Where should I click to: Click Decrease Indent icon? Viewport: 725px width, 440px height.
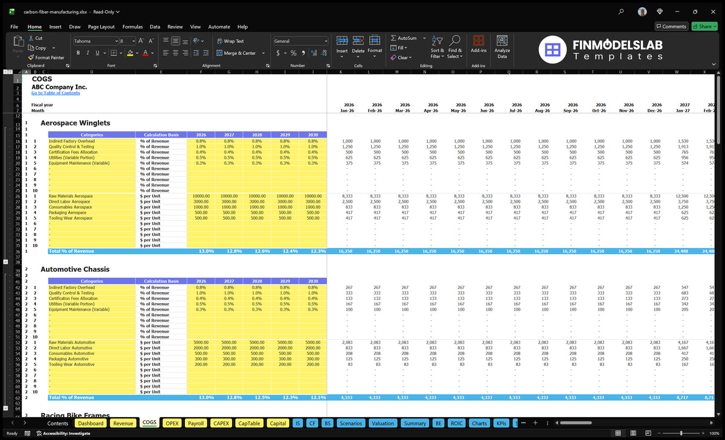[195, 53]
